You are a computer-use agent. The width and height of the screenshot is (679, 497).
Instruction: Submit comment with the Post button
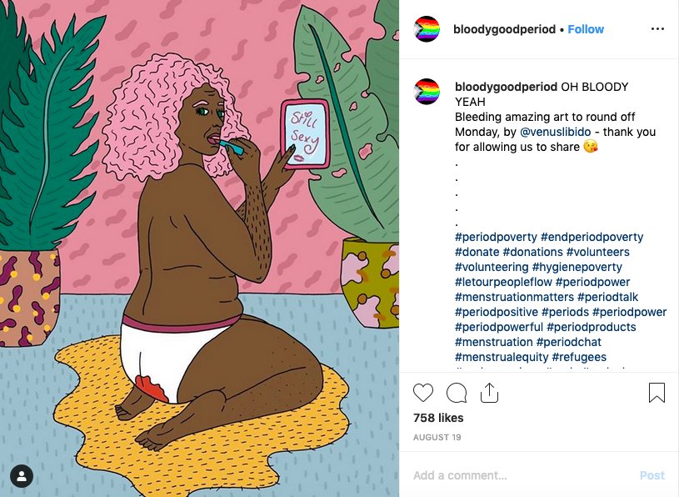point(652,475)
